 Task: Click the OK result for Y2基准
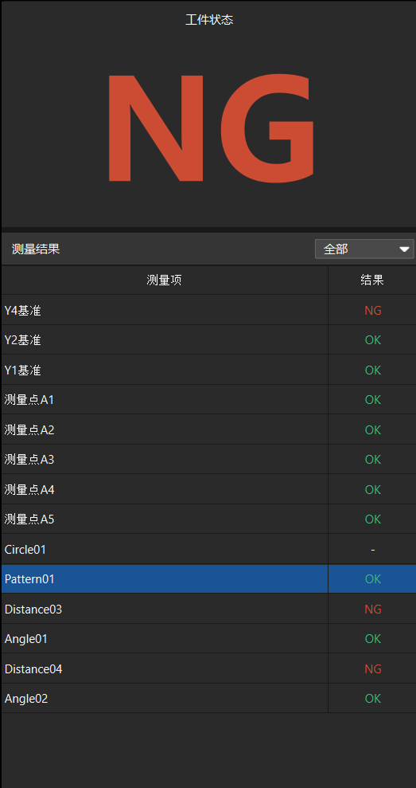click(373, 340)
